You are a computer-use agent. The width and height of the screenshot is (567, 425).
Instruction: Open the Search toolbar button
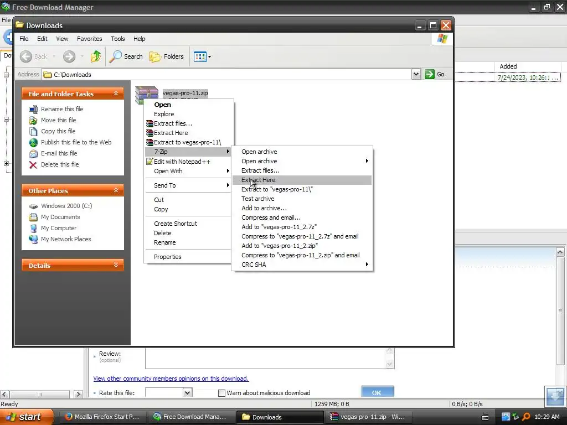click(126, 56)
